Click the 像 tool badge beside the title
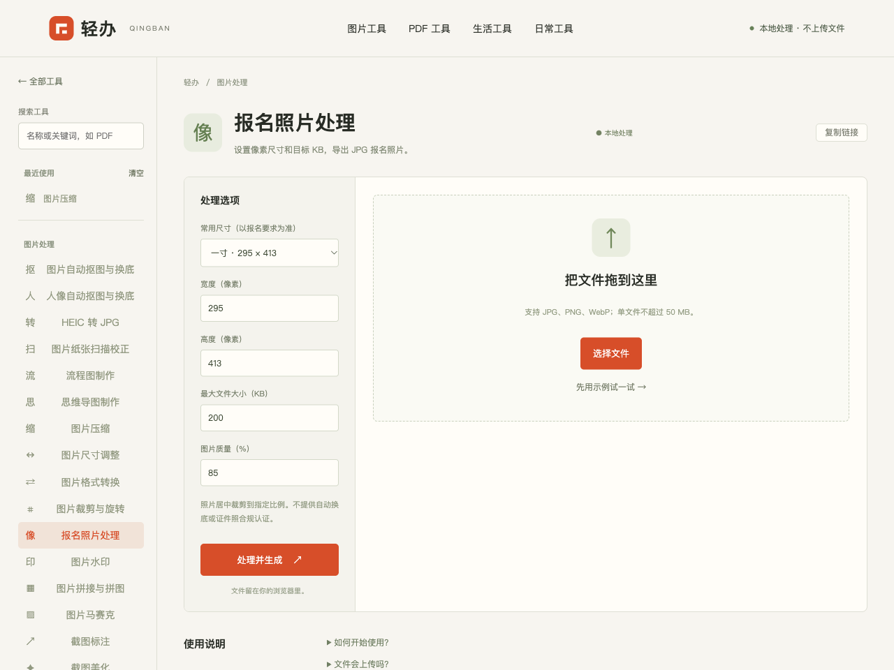 203,133
